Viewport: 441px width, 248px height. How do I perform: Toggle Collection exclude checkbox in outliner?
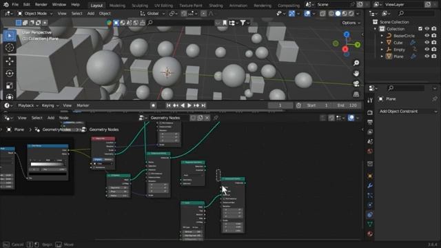click(x=420, y=29)
